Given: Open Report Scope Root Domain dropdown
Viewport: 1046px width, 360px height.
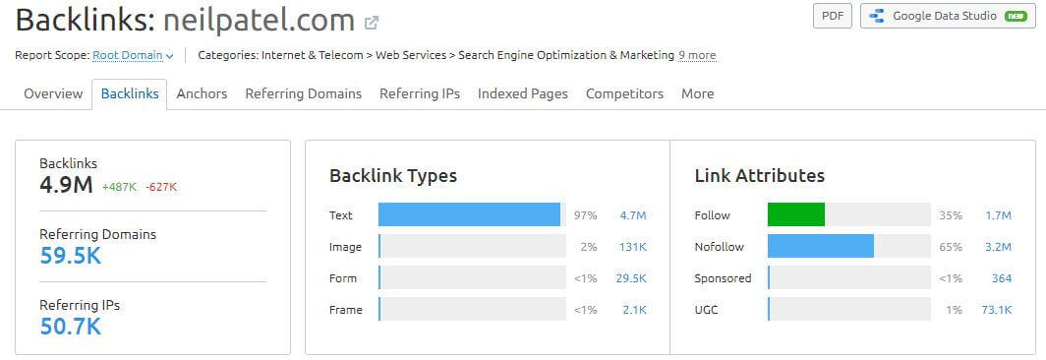Looking at the screenshot, I should (x=133, y=55).
